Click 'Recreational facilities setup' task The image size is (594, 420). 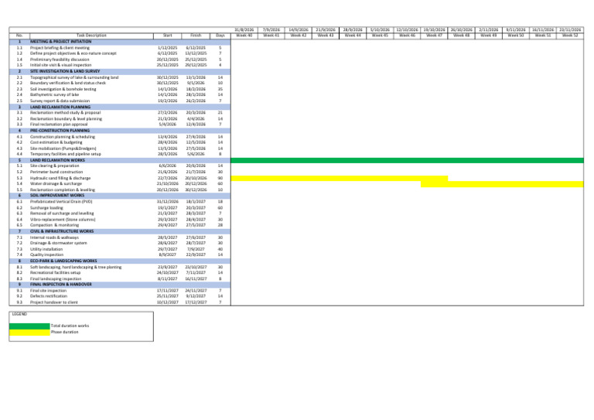point(56,273)
